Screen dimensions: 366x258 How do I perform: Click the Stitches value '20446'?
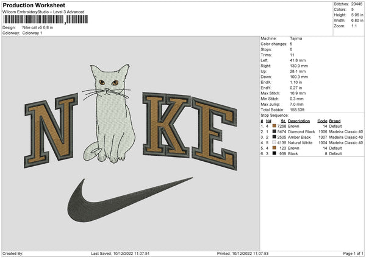357,4
